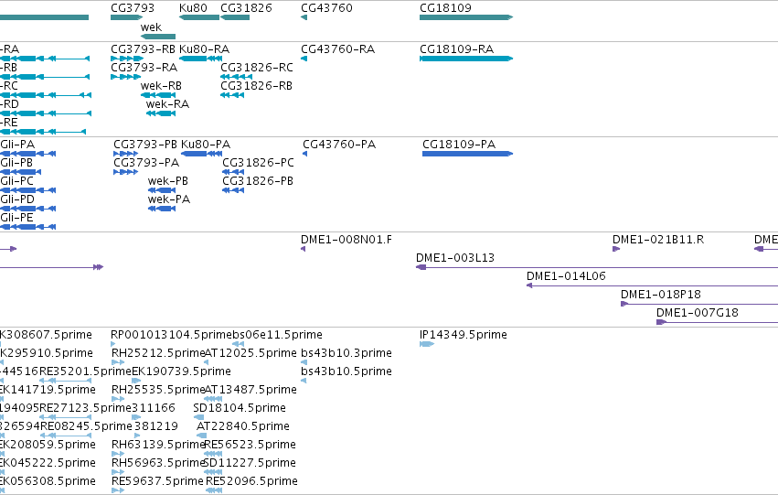Click the CG3793-PB protein label
This screenshot has width=778, height=495.
pyautogui.click(x=145, y=145)
